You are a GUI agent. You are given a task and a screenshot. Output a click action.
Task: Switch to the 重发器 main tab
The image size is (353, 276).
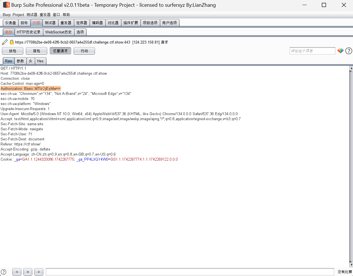pos(66,23)
